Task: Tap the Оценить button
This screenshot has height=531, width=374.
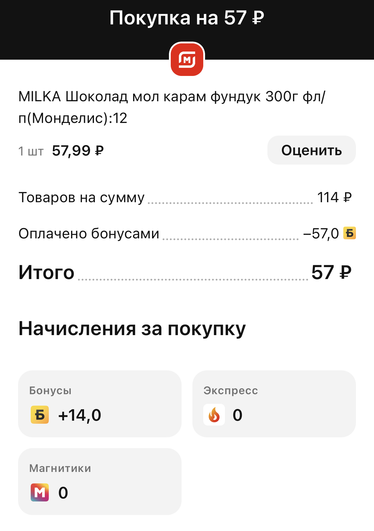Action: (311, 150)
